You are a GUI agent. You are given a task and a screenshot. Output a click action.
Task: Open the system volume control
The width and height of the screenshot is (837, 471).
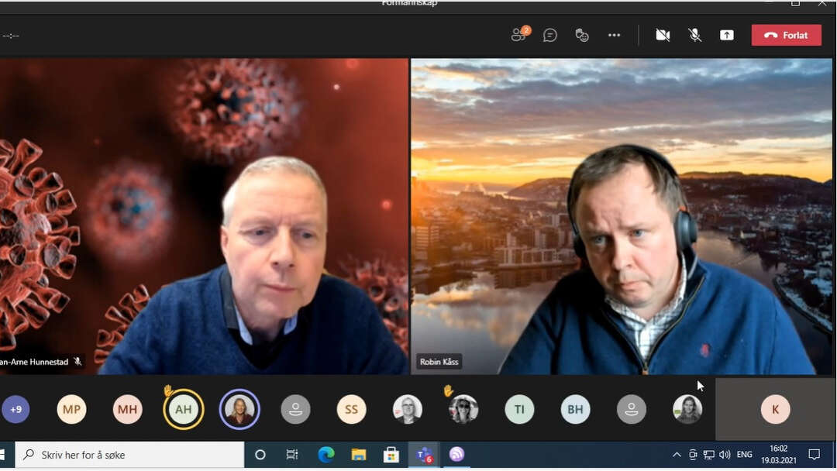725,455
